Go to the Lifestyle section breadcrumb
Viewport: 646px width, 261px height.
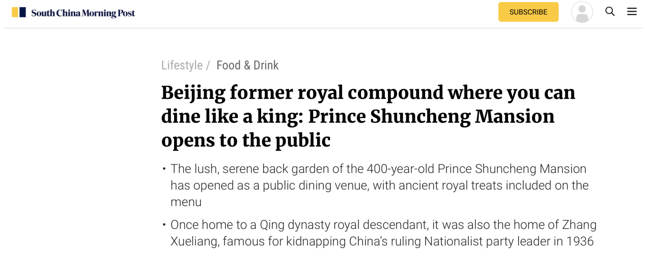pyautogui.click(x=182, y=65)
